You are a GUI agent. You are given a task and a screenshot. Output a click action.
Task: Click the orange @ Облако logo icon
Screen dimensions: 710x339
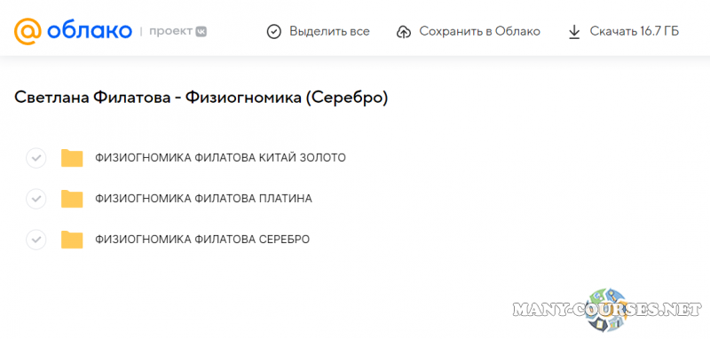pos(28,31)
